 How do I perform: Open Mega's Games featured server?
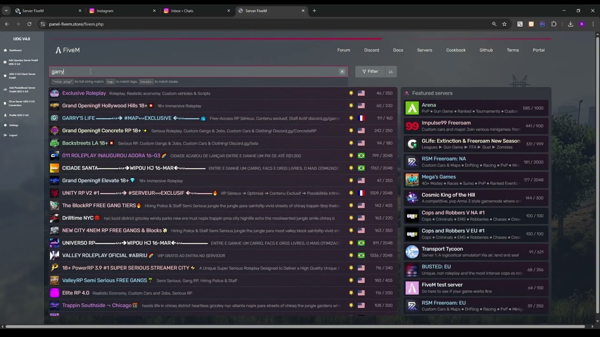476,180
